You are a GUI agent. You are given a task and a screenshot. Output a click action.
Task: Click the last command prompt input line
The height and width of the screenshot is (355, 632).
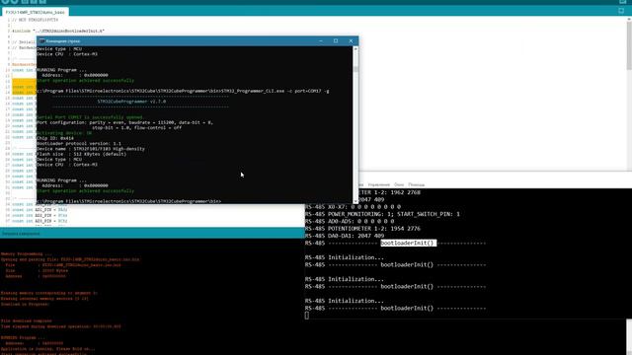[129, 201]
